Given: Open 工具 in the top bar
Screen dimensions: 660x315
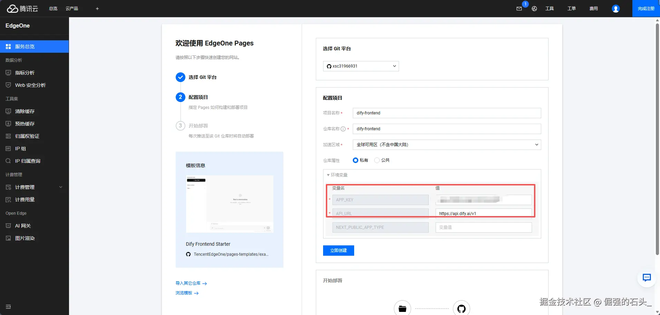Looking at the screenshot, I should pyautogui.click(x=550, y=9).
